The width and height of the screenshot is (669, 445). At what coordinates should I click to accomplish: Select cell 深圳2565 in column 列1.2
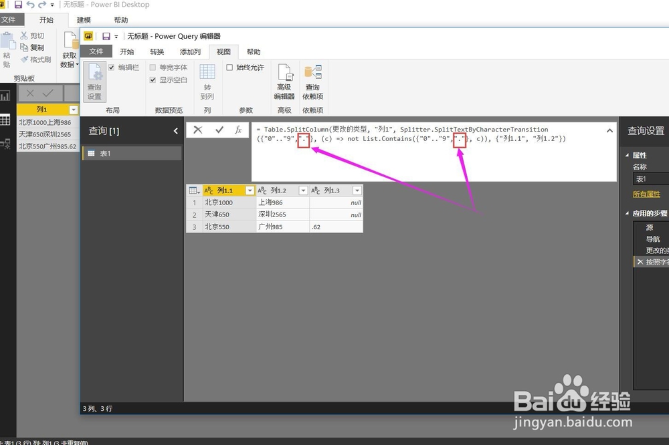[x=282, y=214]
